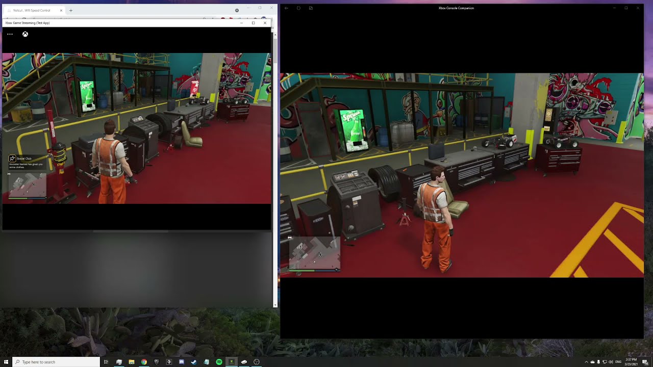Click the Chrome media control circle icon
Image resolution: width=653 pixels, height=367 pixels.
[x=237, y=10]
